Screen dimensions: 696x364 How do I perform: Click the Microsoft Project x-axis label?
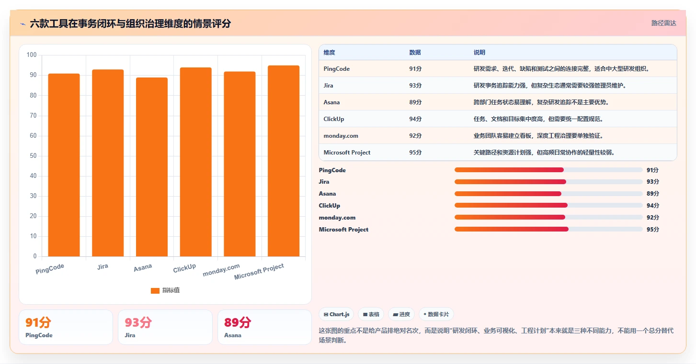click(259, 272)
